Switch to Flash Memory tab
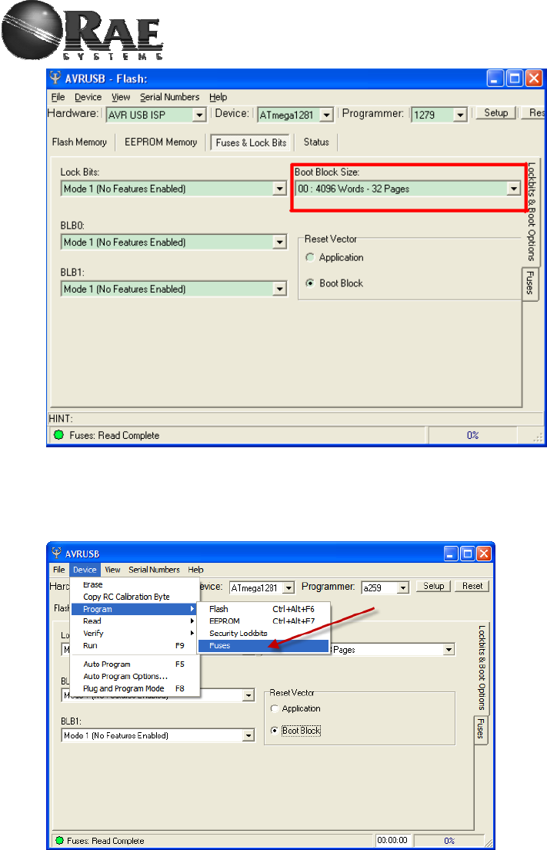 point(79,142)
